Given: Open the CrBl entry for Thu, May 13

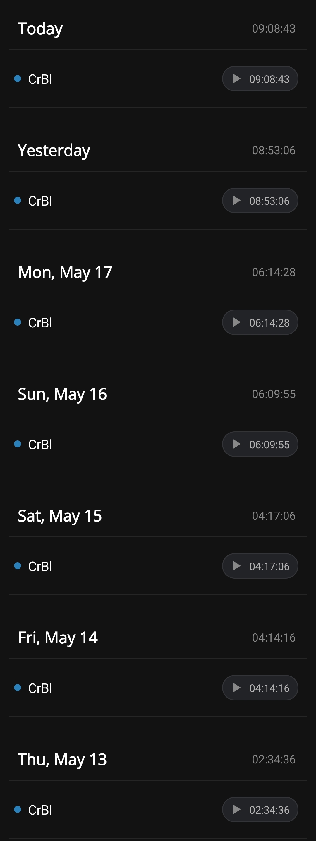Looking at the screenshot, I should pyautogui.click(x=158, y=809).
